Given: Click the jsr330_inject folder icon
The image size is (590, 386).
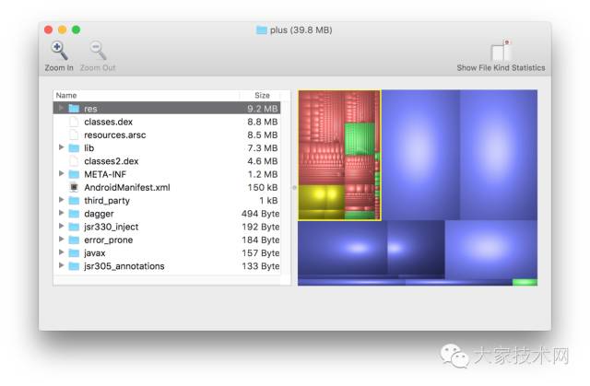Looking at the screenshot, I should pos(74,227).
